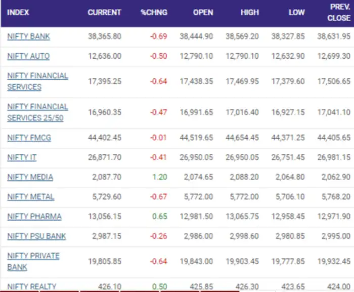Click the PREV. CLOSE column header
This screenshot has width=354, height=292.
pos(338,12)
